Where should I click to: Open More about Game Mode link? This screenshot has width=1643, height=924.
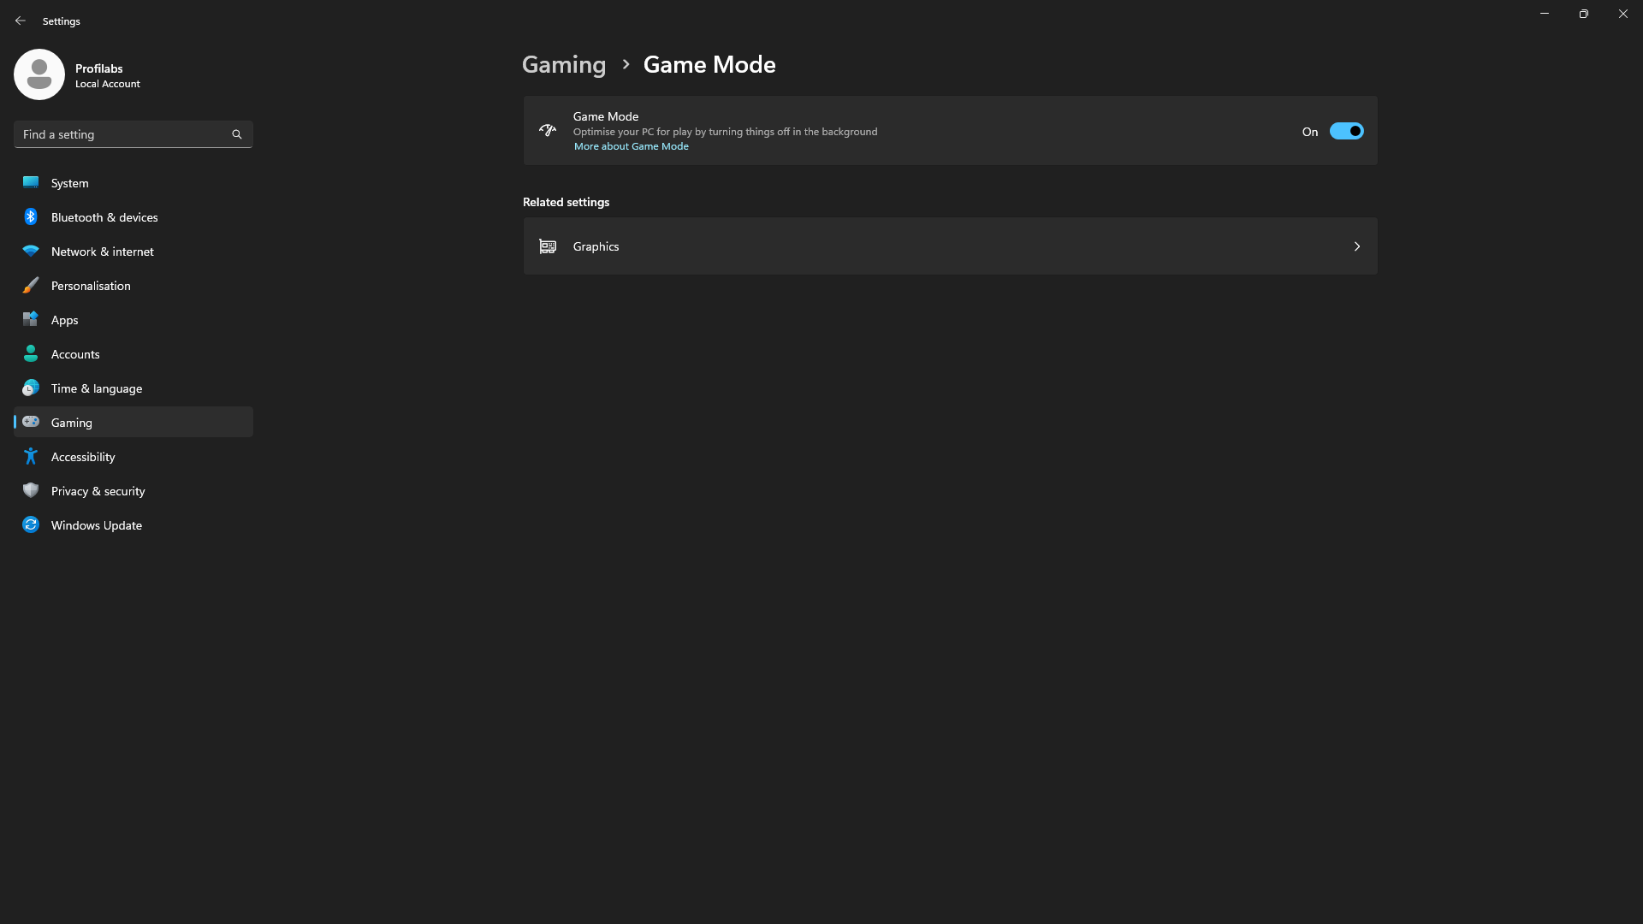point(631,146)
